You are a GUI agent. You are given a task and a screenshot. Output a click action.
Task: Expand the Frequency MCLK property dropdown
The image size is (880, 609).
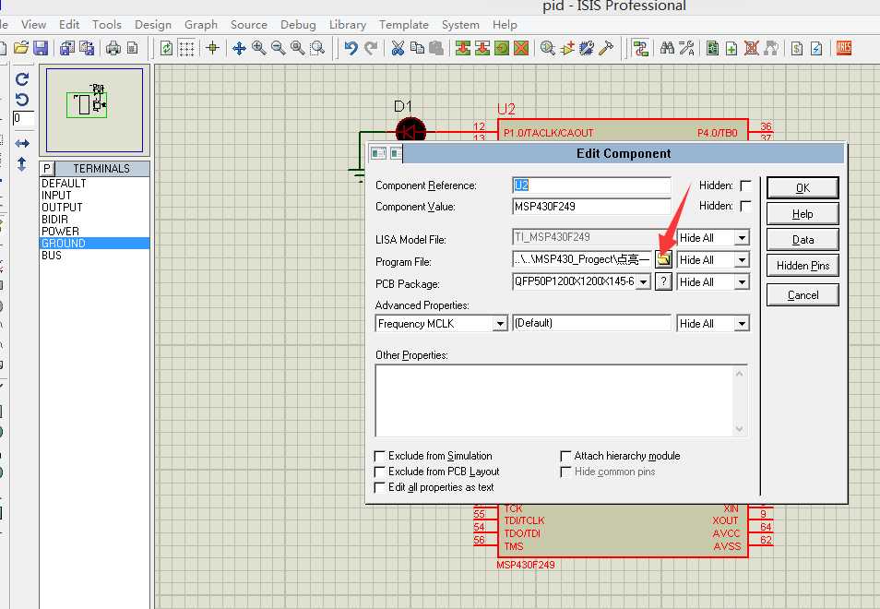[500, 324]
